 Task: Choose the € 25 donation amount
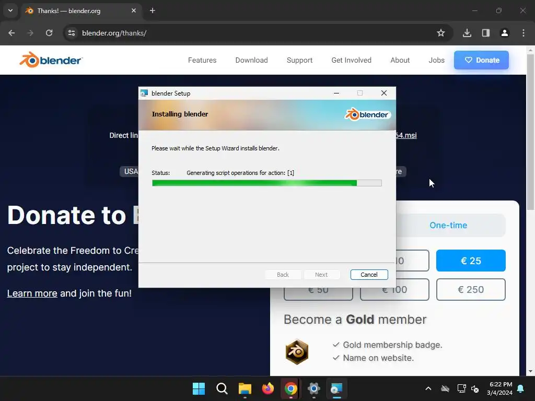[x=471, y=261]
